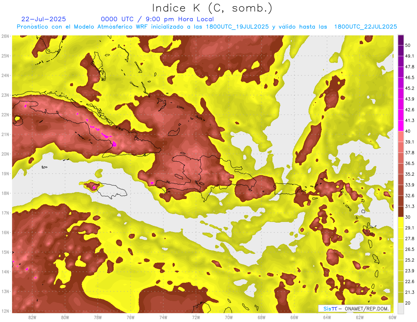The height and width of the screenshot is (322, 417).
Task: Select the date label "22-Jul-2025"
Action: click(43, 19)
